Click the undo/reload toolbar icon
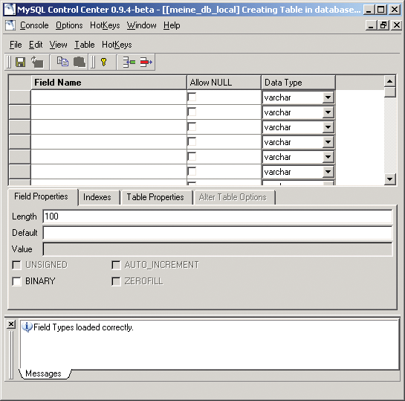Screen dimensions: 405x401 37,62
